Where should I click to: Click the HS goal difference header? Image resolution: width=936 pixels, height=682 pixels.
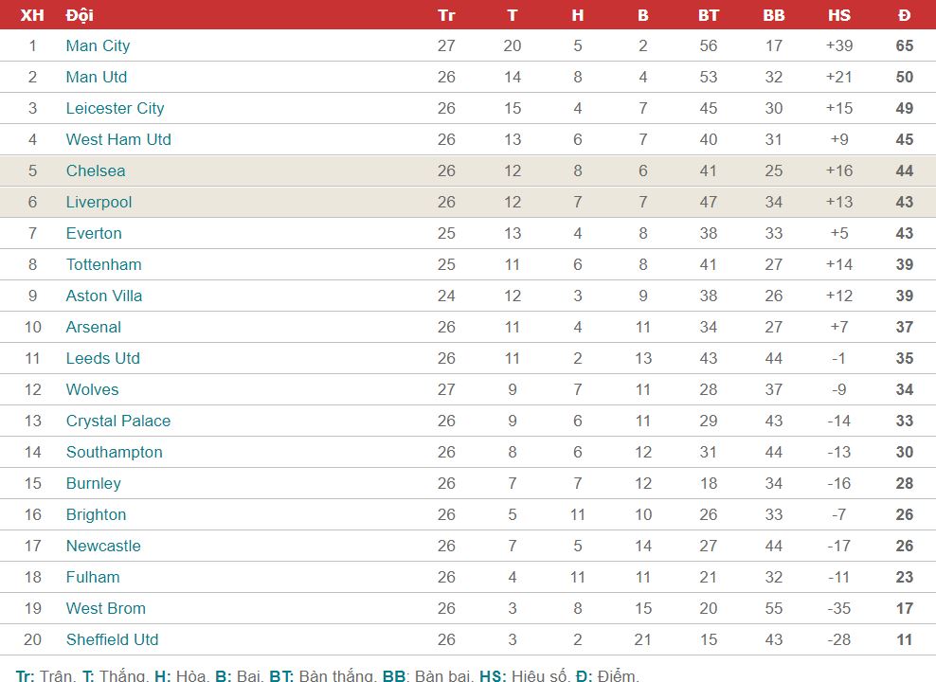pos(838,15)
